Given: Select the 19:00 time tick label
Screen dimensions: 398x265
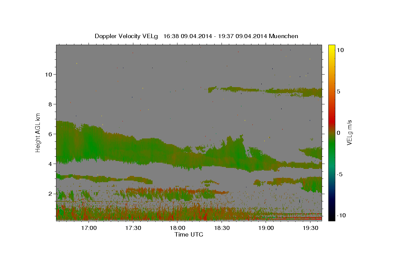Looking at the screenshot, I should point(266,228).
